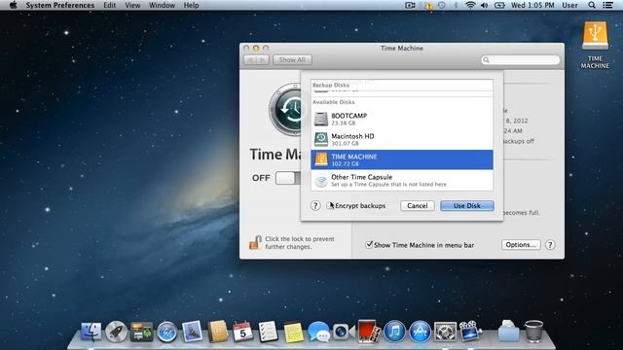Click help button next to Options

pos(550,245)
